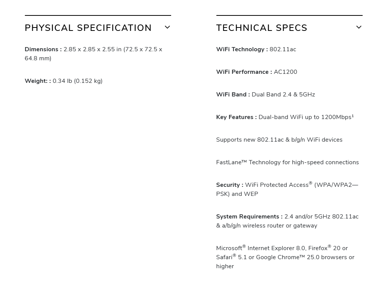Image resolution: width=386 pixels, height=281 pixels.
Task: Click the WiFi Technology label
Action: pos(242,49)
